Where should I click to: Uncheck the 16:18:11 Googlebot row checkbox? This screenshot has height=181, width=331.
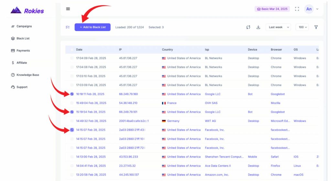[x=72, y=94]
